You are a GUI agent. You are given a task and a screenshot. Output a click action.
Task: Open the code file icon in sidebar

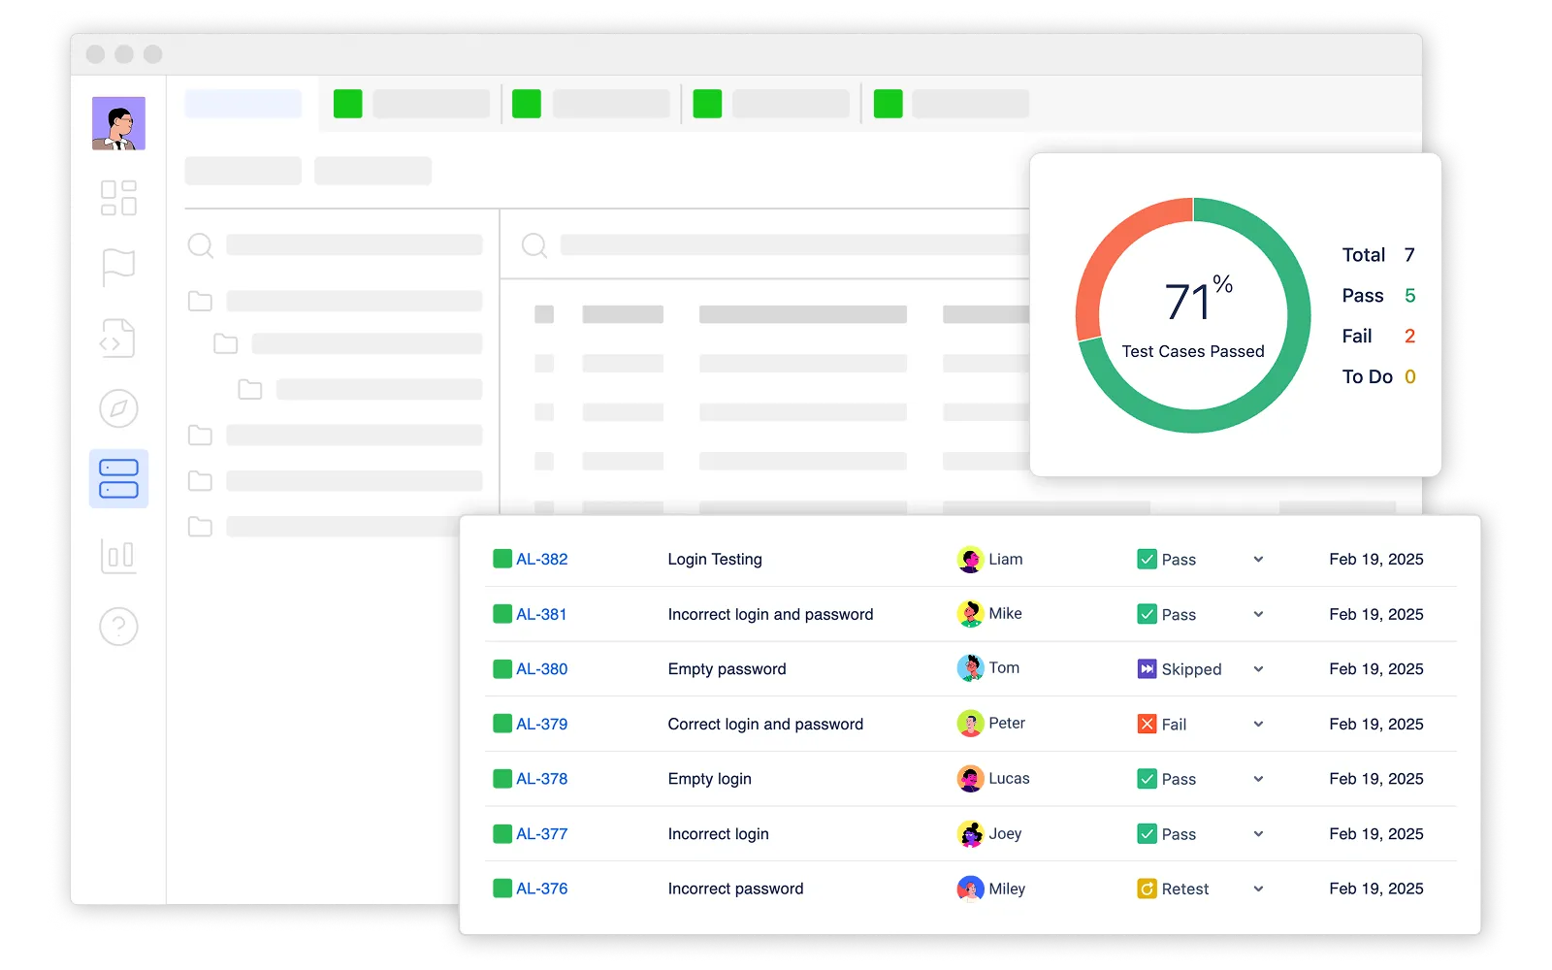tap(118, 339)
